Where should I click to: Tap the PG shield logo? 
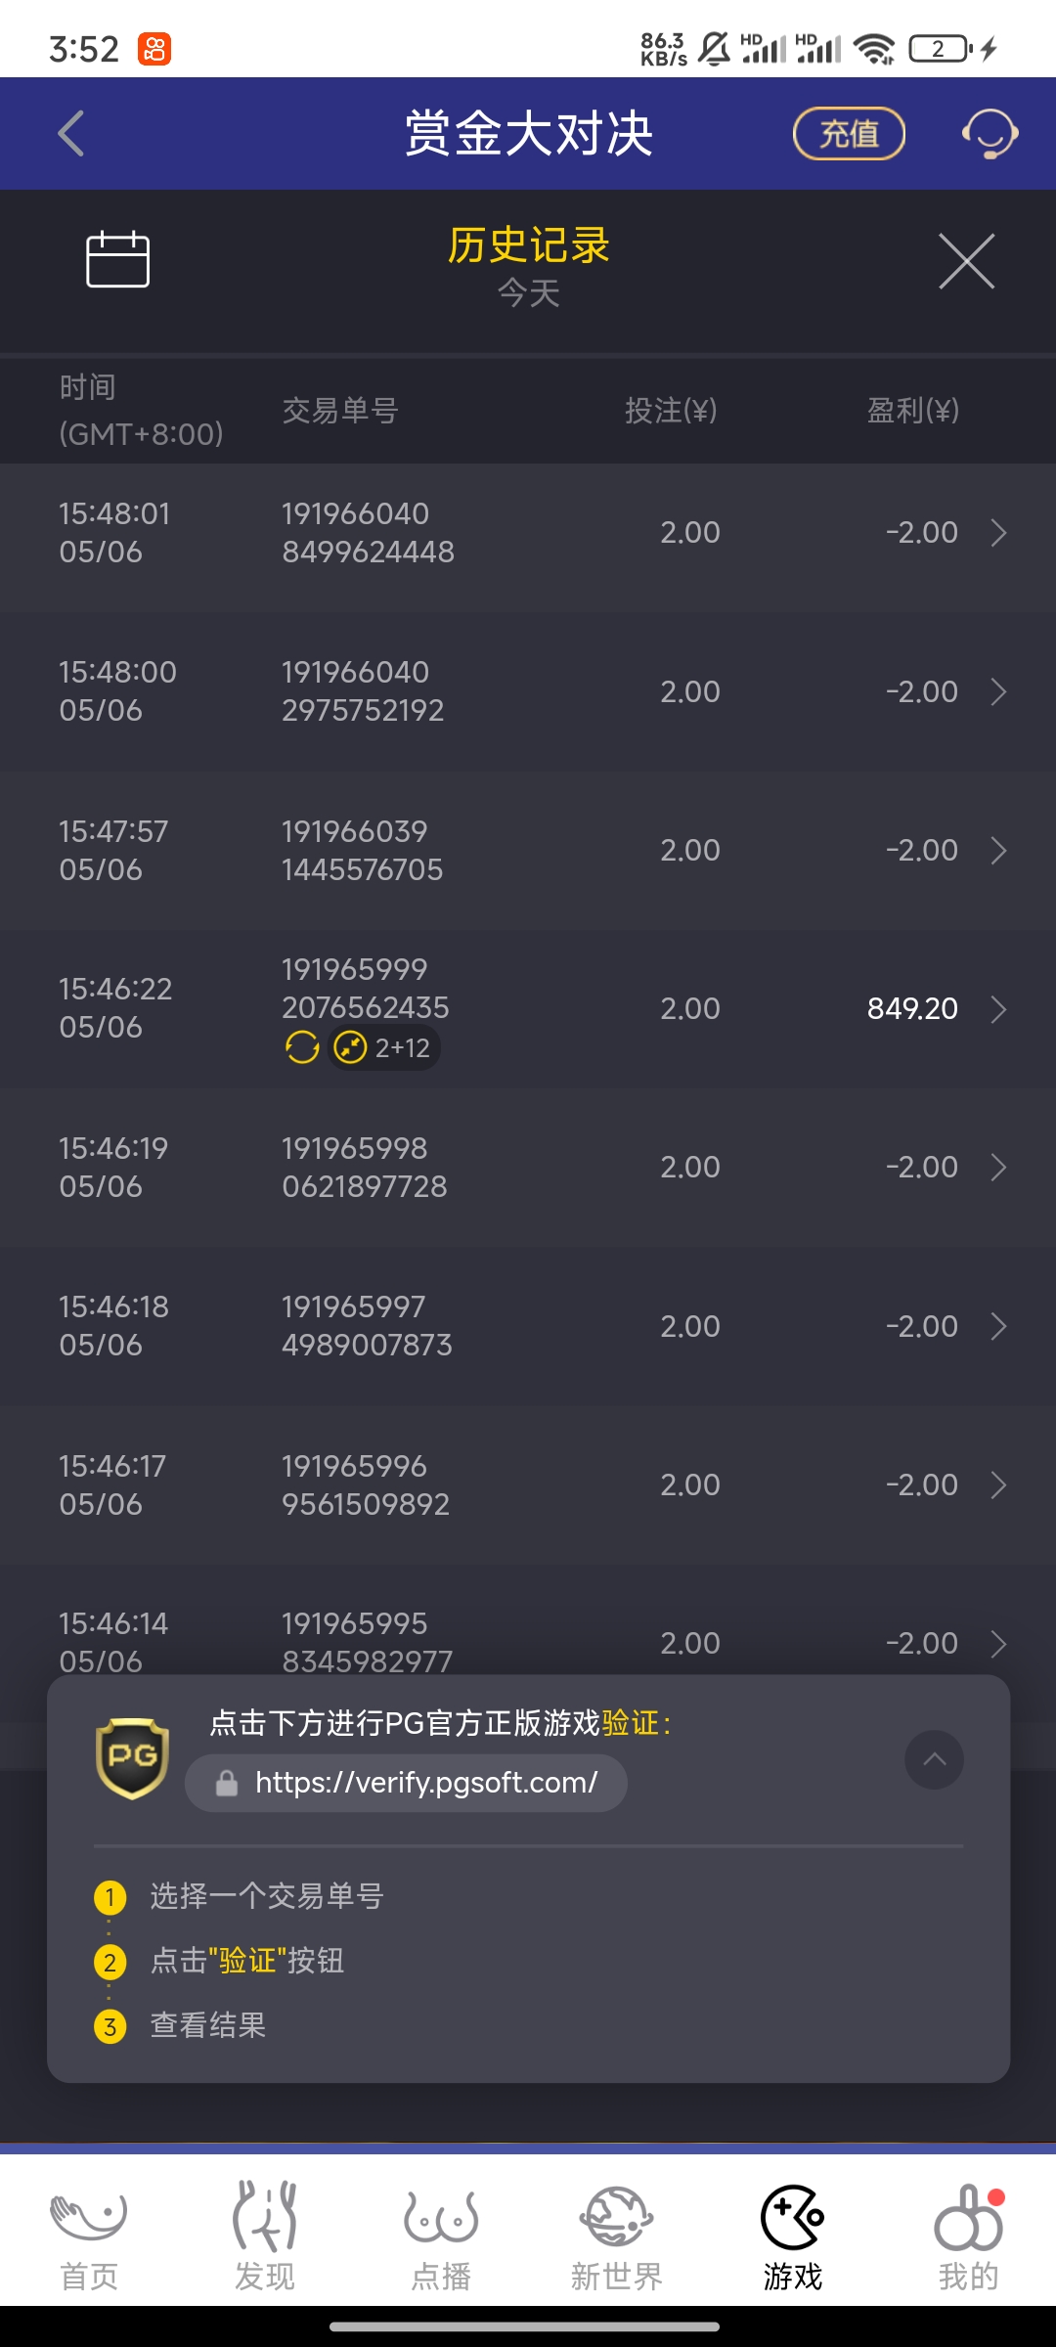[132, 1758]
